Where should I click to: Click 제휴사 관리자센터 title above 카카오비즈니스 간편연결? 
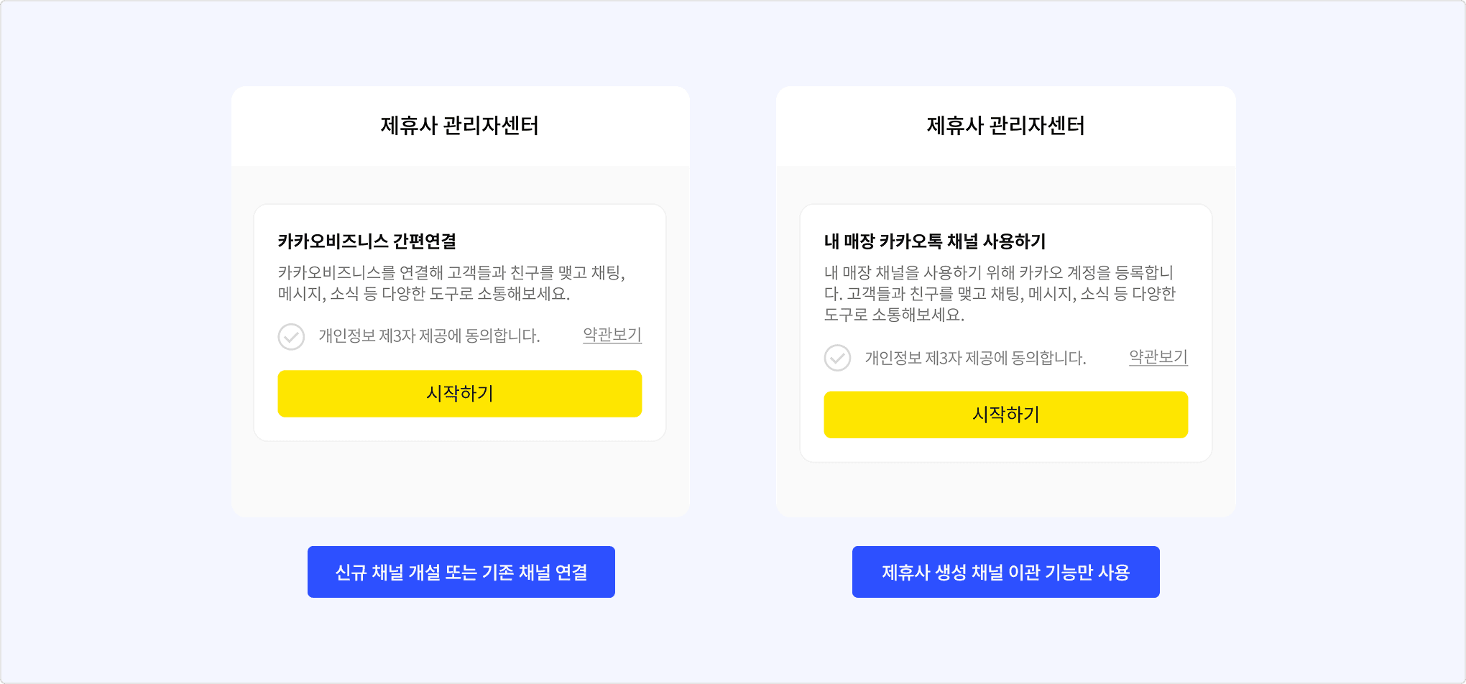tap(460, 126)
